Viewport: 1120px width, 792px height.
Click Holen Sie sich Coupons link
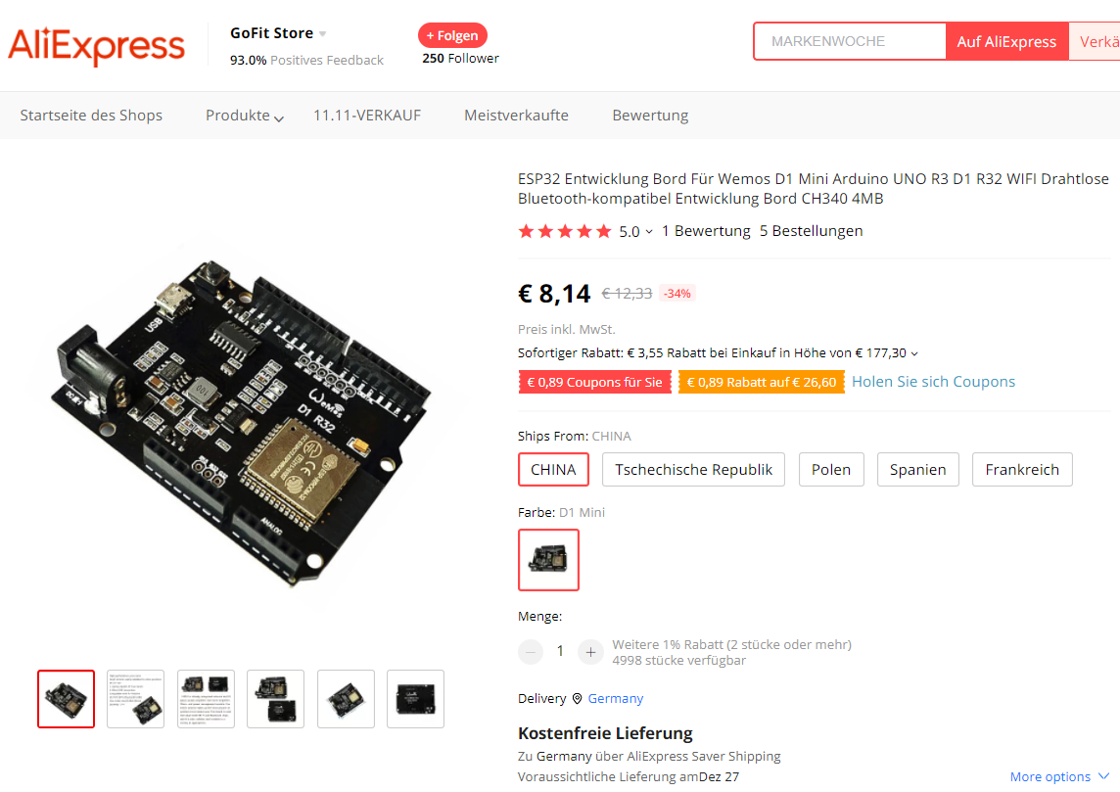(934, 382)
